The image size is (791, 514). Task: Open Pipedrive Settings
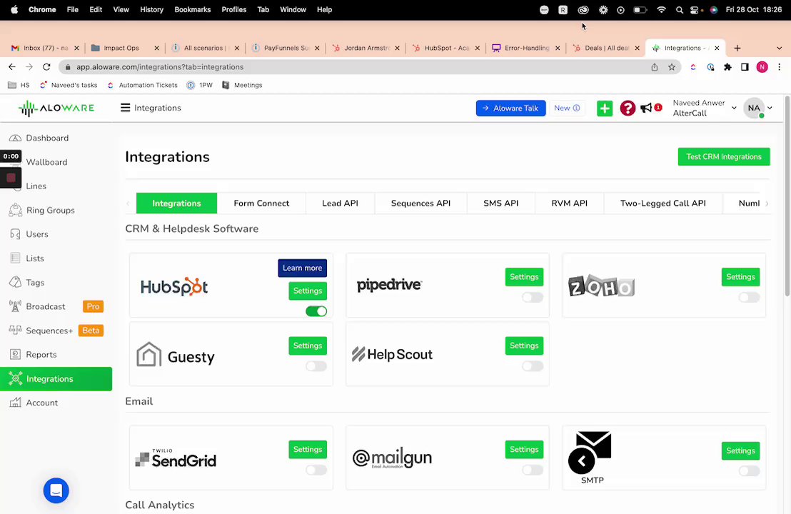[x=524, y=276]
